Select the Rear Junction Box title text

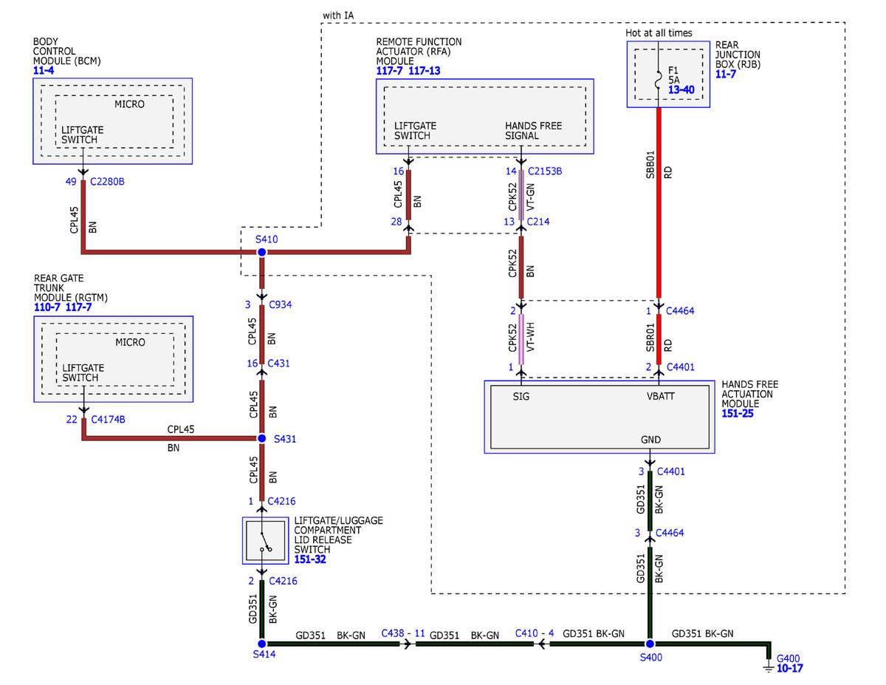click(738, 55)
